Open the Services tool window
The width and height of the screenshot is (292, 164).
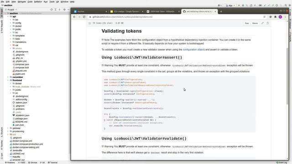[32, 163]
